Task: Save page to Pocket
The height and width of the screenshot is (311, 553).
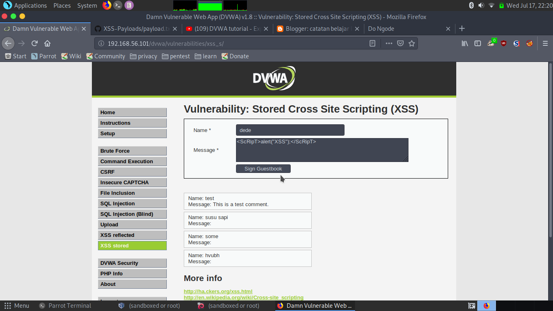Action: coord(400,43)
